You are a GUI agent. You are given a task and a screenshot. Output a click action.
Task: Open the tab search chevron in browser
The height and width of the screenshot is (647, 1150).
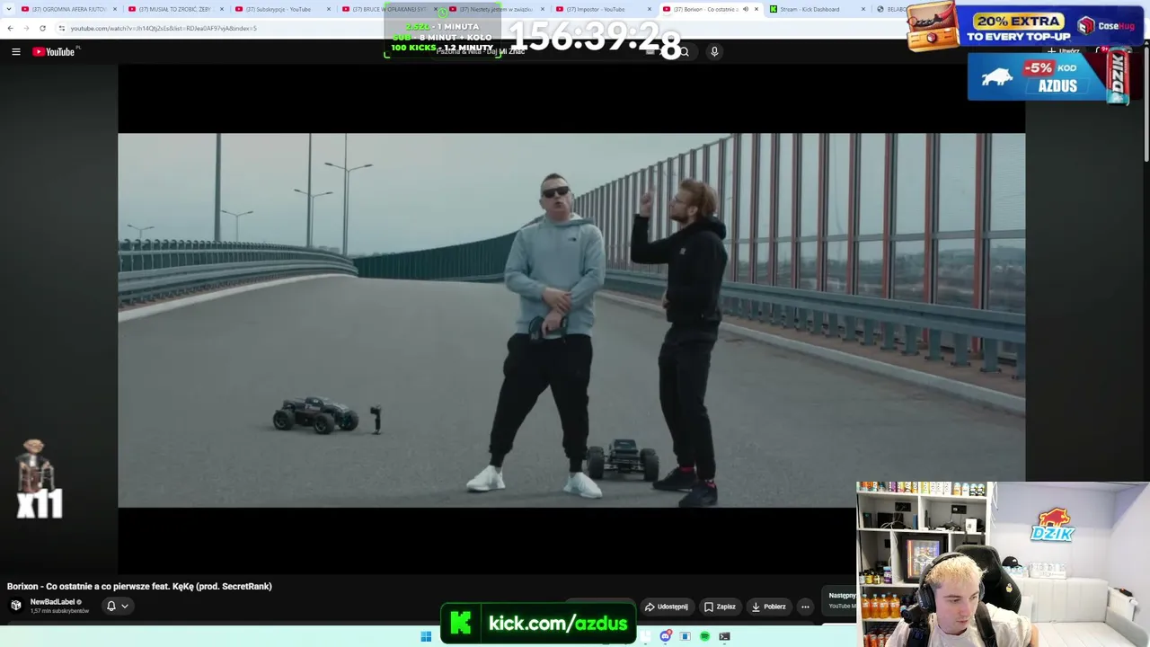coord(8,9)
